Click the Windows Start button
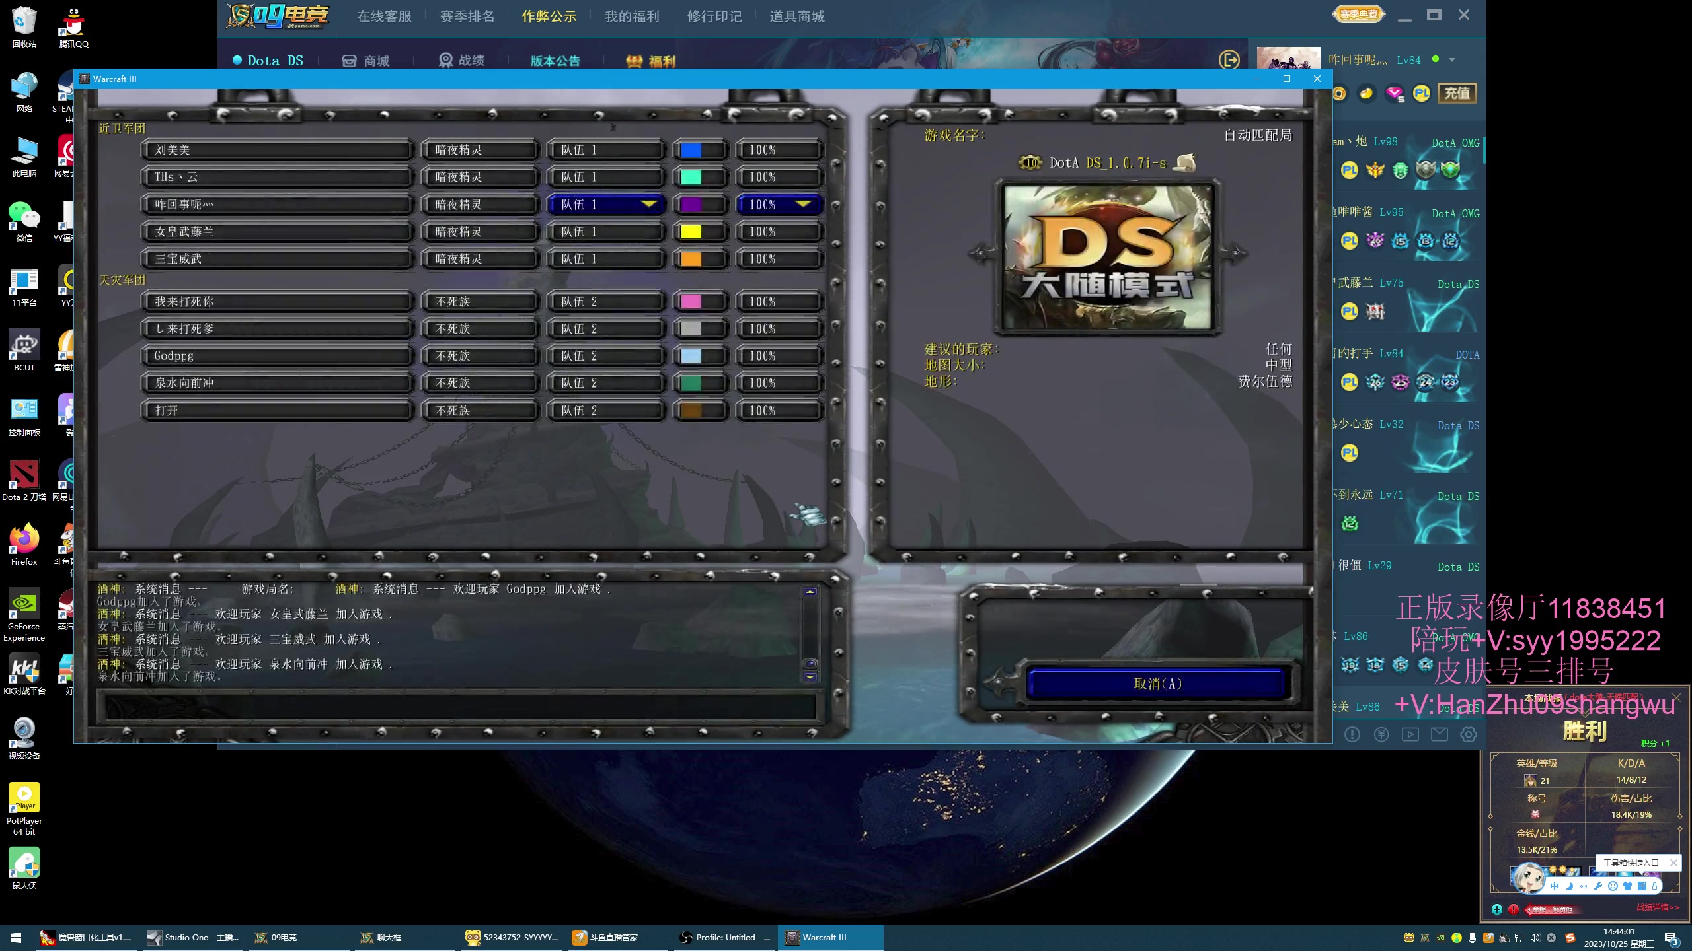Screen dimensions: 1692x951 click(x=16, y=937)
